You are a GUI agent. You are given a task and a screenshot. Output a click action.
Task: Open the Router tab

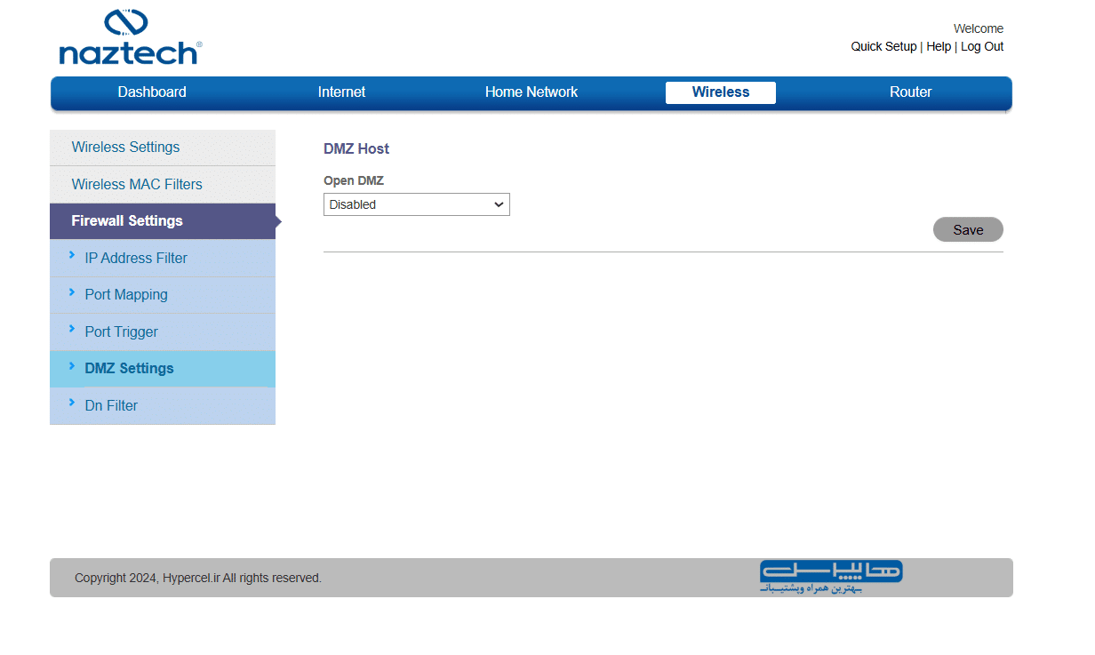[910, 92]
